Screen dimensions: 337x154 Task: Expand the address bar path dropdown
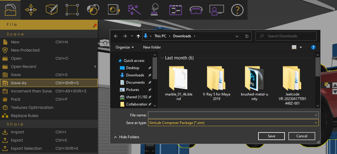pos(237,36)
